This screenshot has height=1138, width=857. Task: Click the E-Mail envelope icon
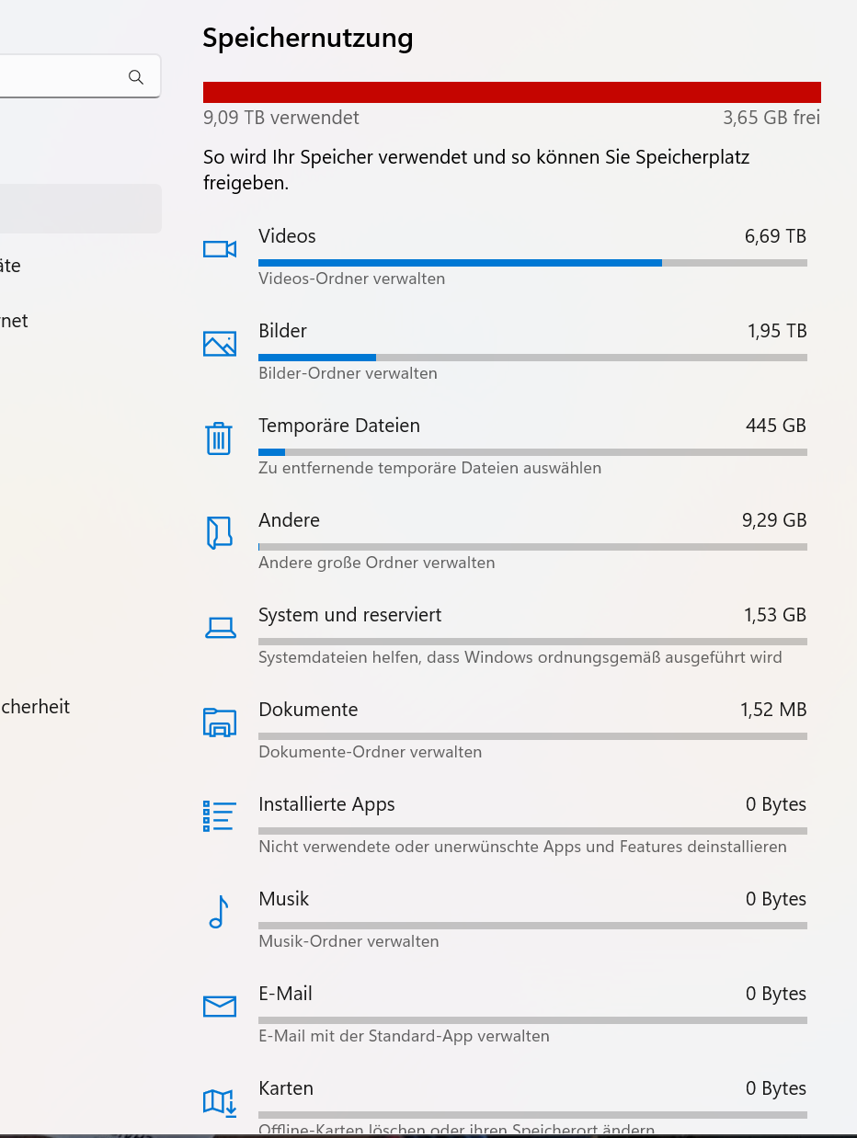pyautogui.click(x=219, y=1007)
